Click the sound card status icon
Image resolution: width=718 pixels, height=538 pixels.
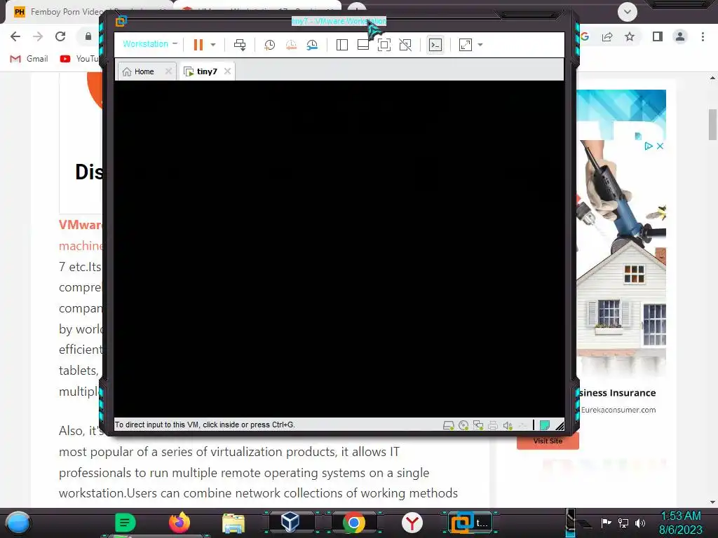[508, 425]
